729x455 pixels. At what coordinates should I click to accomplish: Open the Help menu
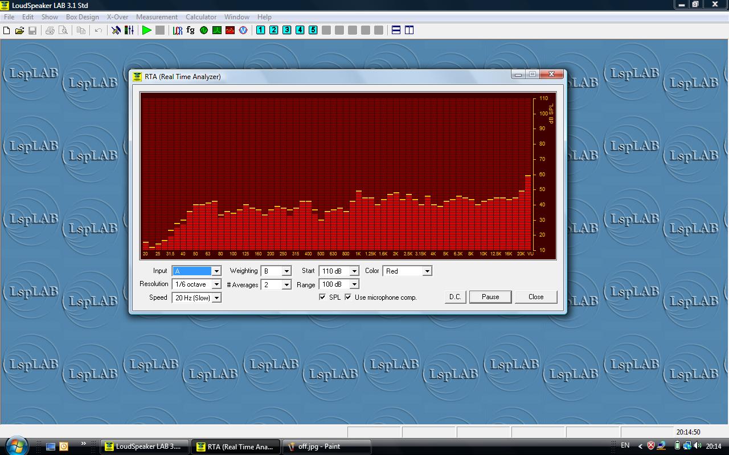coord(264,17)
